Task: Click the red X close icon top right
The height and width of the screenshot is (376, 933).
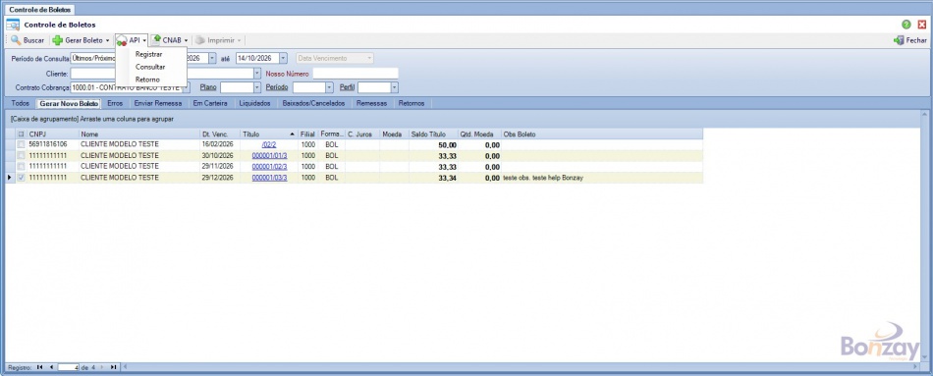Action: click(922, 25)
